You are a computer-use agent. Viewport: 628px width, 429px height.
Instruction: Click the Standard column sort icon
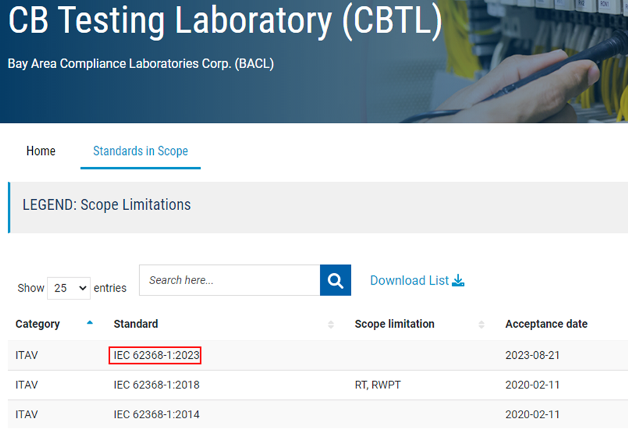(330, 325)
